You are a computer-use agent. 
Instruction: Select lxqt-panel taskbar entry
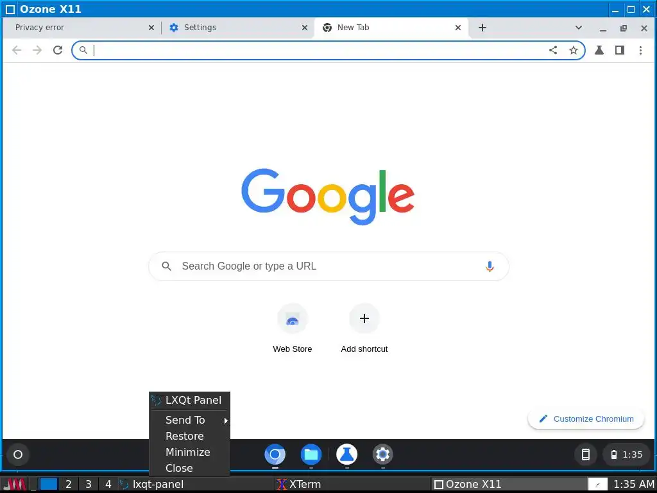tap(195, 485)
